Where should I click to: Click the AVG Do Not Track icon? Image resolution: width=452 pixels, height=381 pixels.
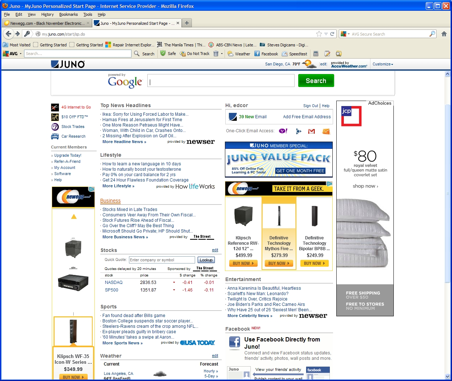pos(183,54)
